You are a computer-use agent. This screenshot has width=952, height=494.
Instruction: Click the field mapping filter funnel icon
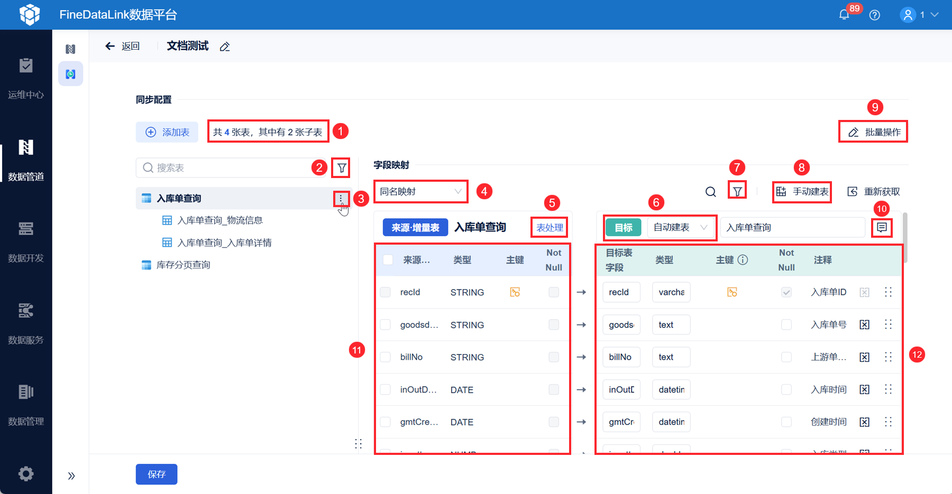click(737, 191)
